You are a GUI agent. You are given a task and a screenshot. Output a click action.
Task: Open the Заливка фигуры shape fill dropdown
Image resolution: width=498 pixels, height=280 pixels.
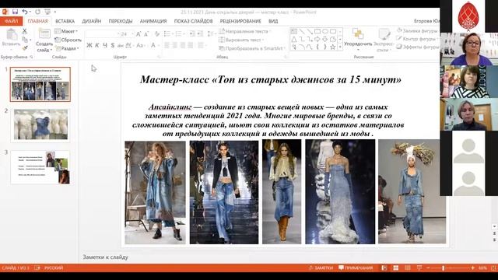coord(417,31)
